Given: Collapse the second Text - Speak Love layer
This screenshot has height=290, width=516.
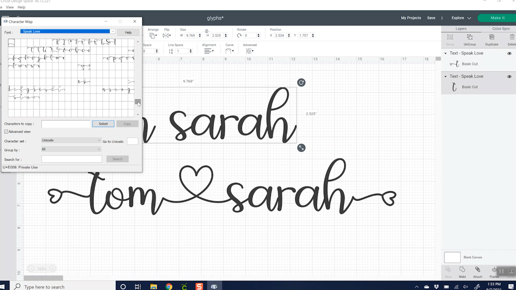Looking at the screenshot, I should (x=445, y=77).
